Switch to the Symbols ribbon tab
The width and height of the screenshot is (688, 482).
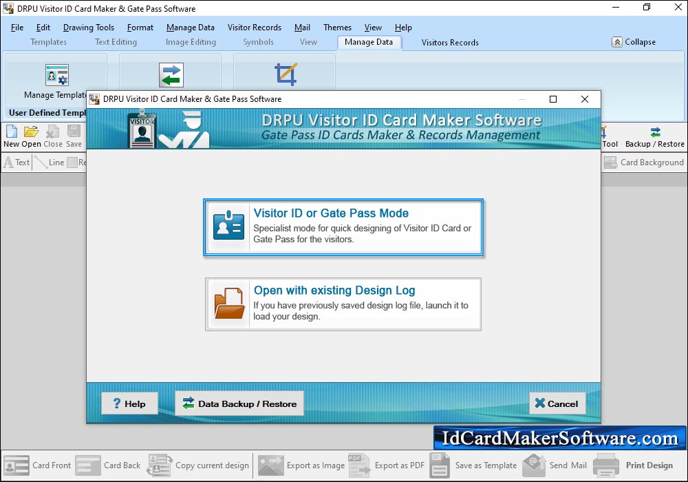click(x=259, y=42)
